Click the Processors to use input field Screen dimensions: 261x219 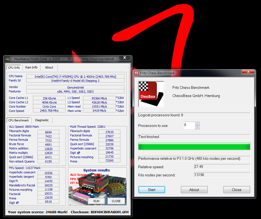coord(189,125)
